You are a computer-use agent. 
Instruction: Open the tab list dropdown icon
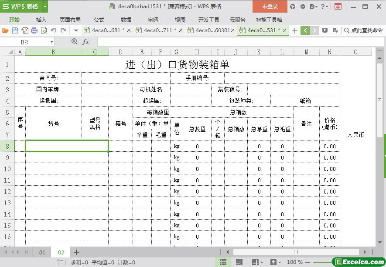coord(335,30)
